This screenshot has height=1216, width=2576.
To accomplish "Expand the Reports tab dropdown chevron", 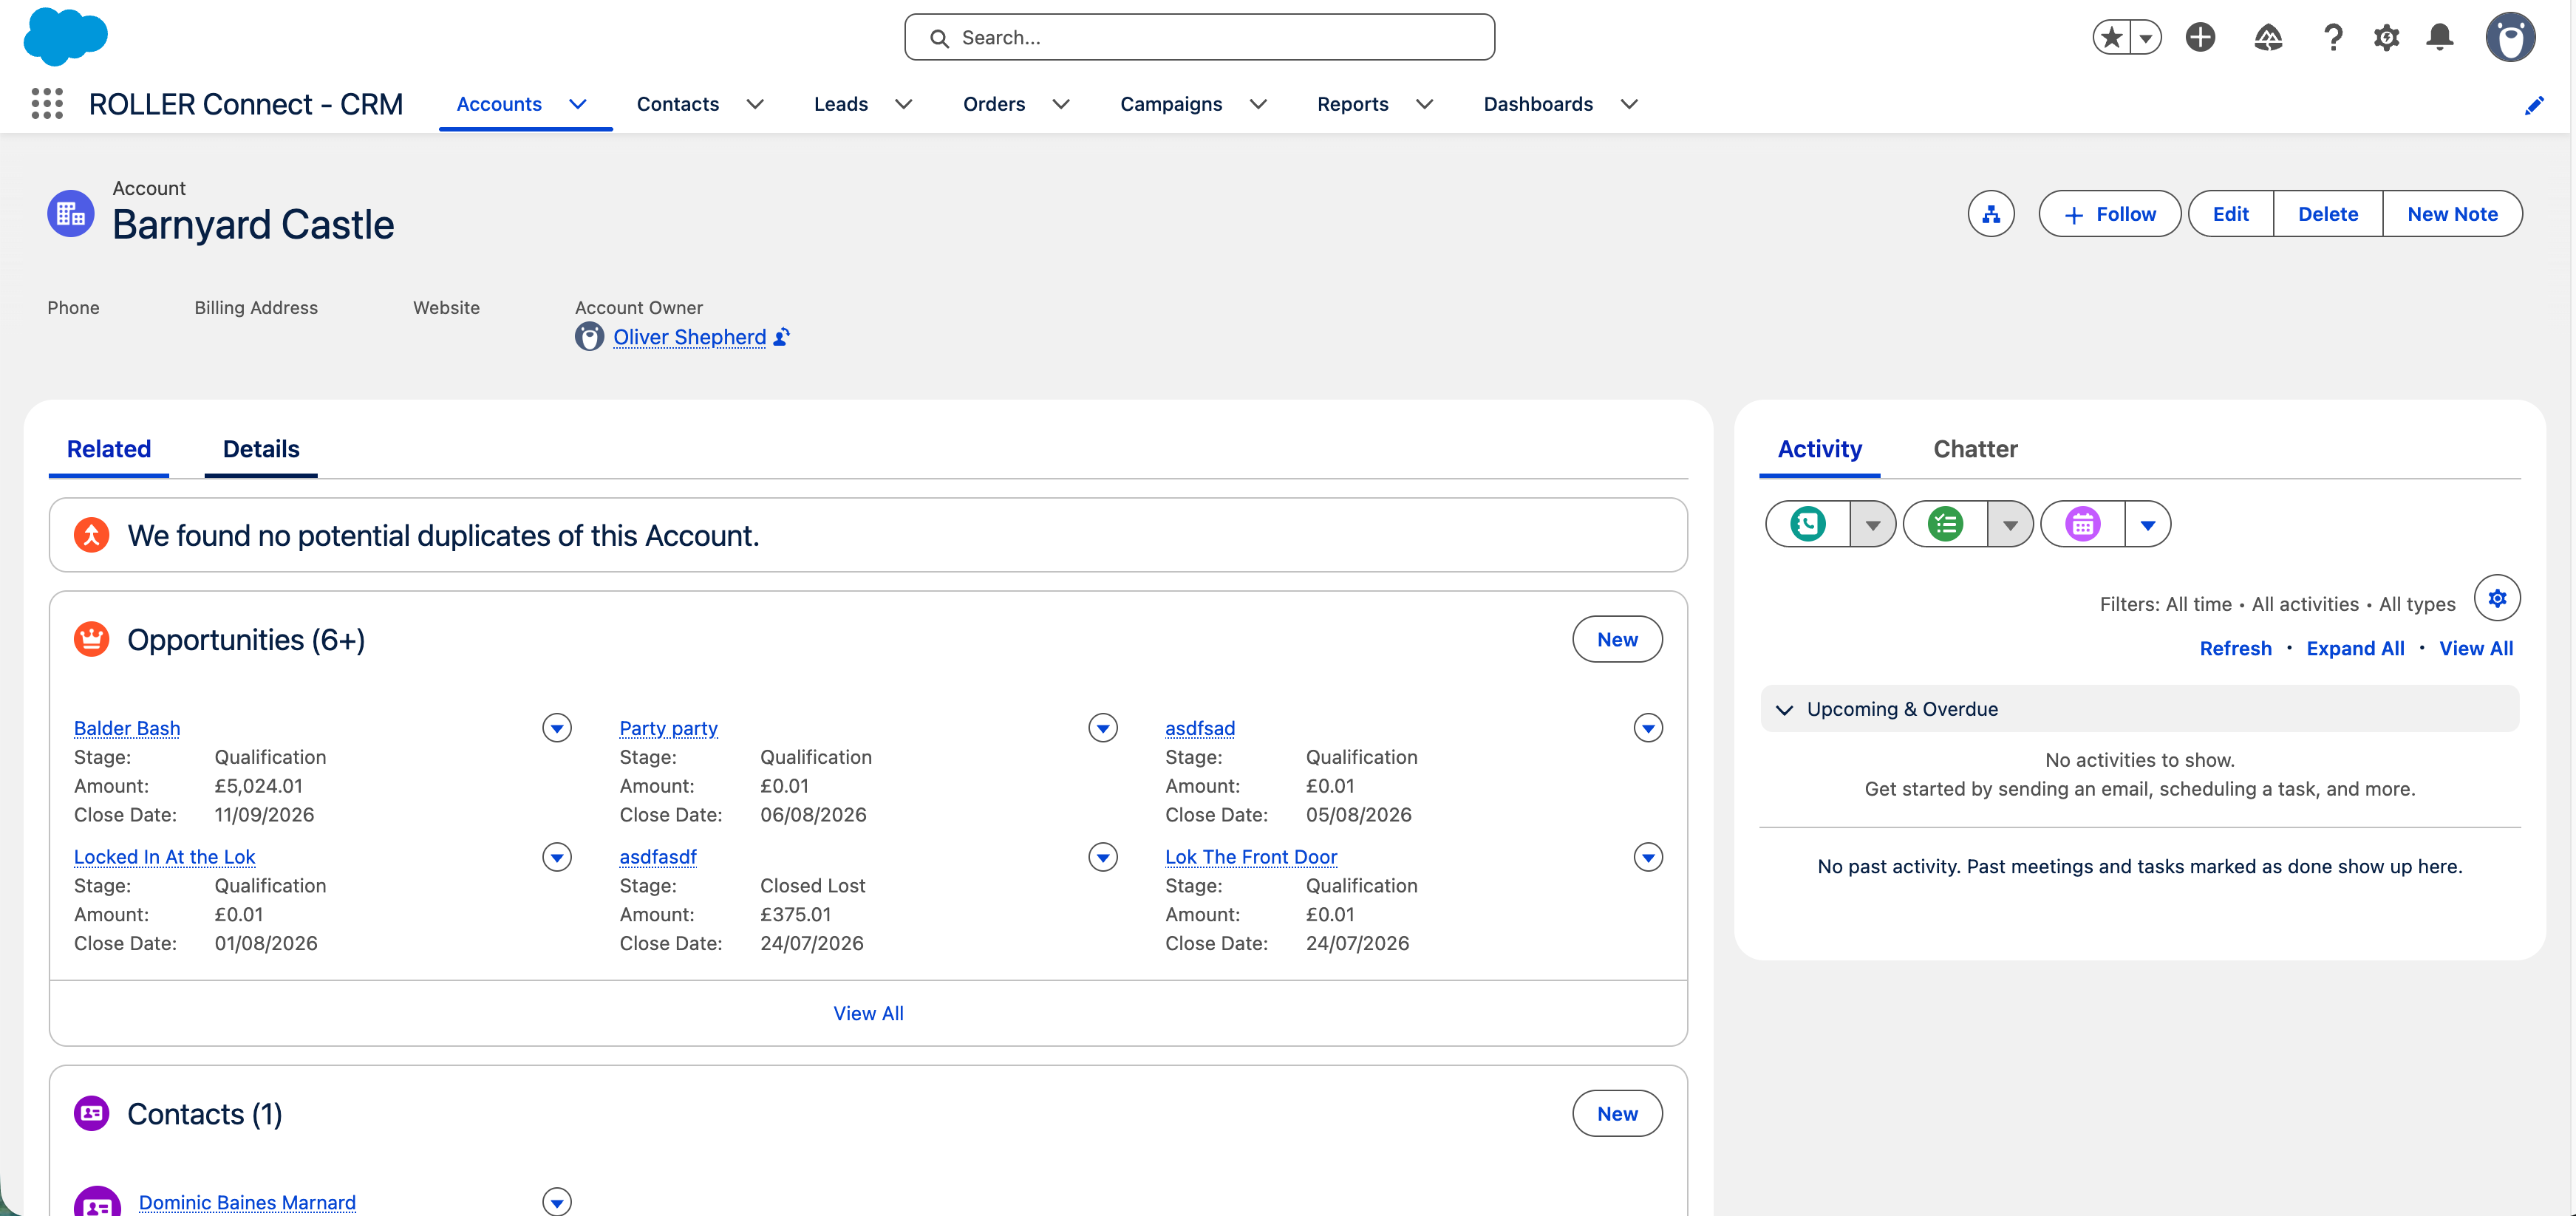I will pyautogui.click(x=1425, y=104).
